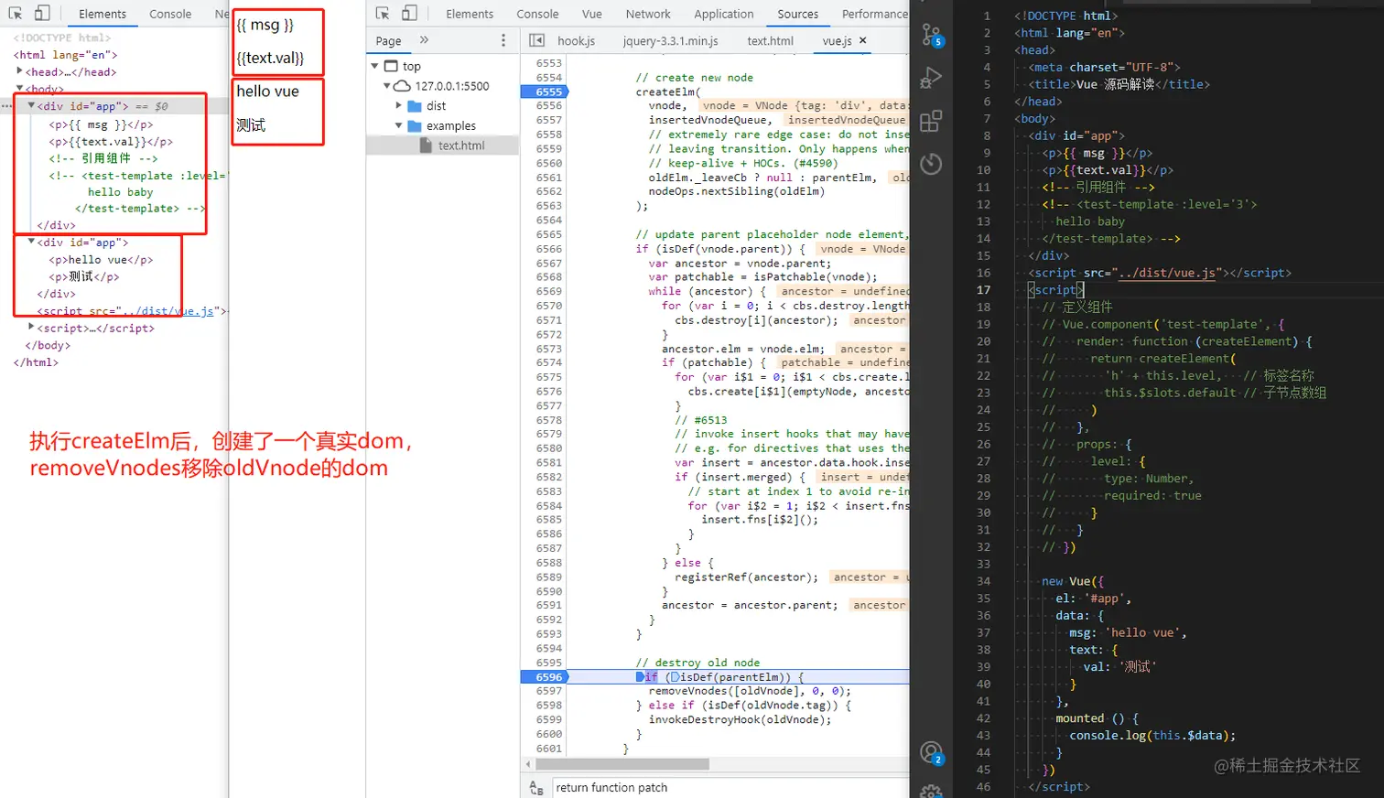Toggle first inline breakpoint before 'if'

(x=640, y=677)
